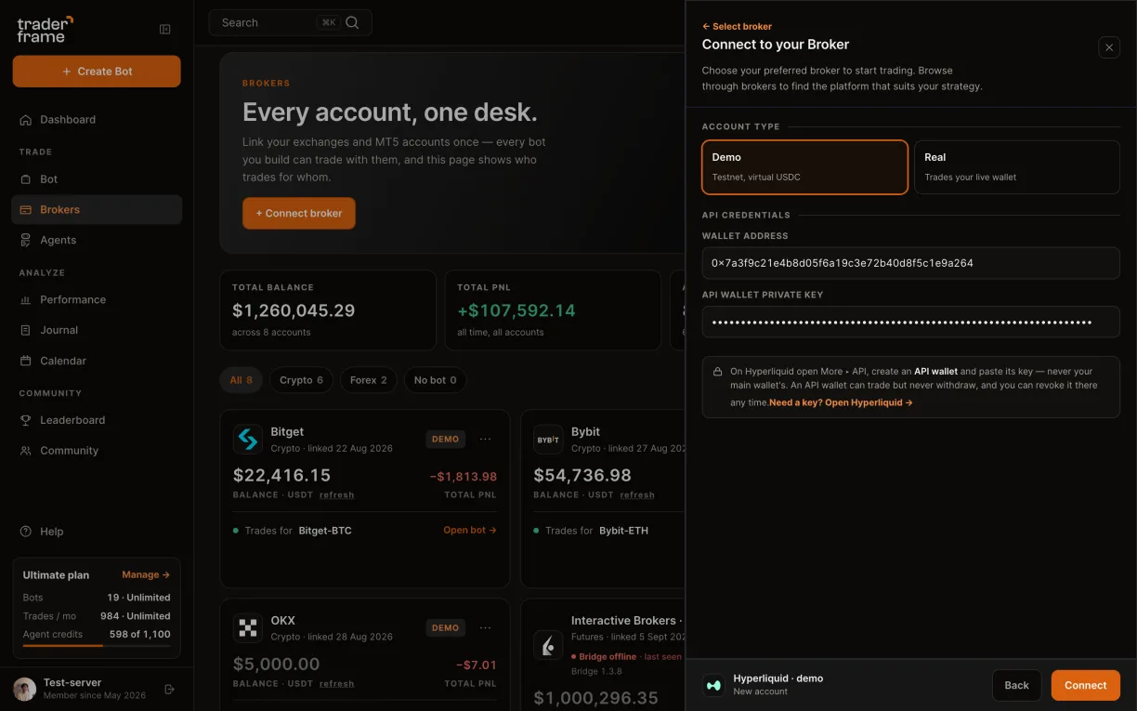
Task: Select the Crypto 6 filter
Action: tap(302, 380)
